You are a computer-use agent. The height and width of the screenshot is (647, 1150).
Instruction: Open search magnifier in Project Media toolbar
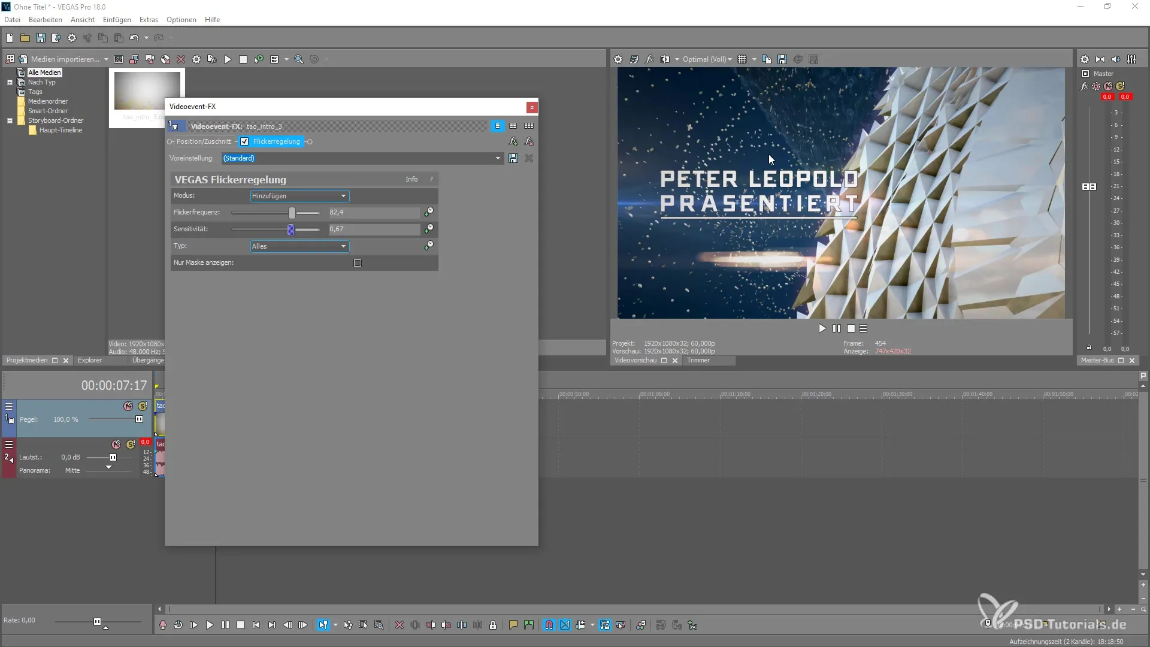[x=298, y=59]
